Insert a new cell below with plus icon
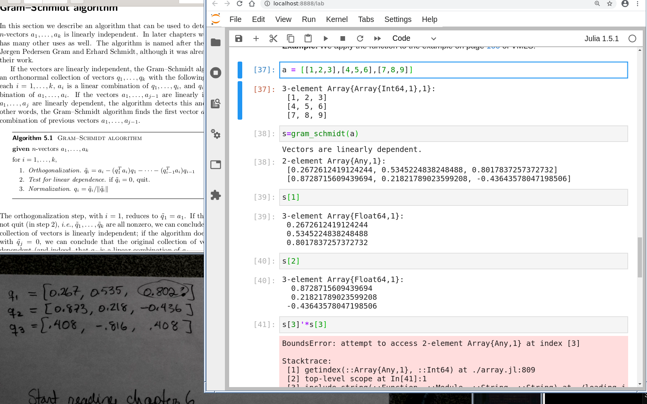 pyautogui.click(x=256, y=38)
